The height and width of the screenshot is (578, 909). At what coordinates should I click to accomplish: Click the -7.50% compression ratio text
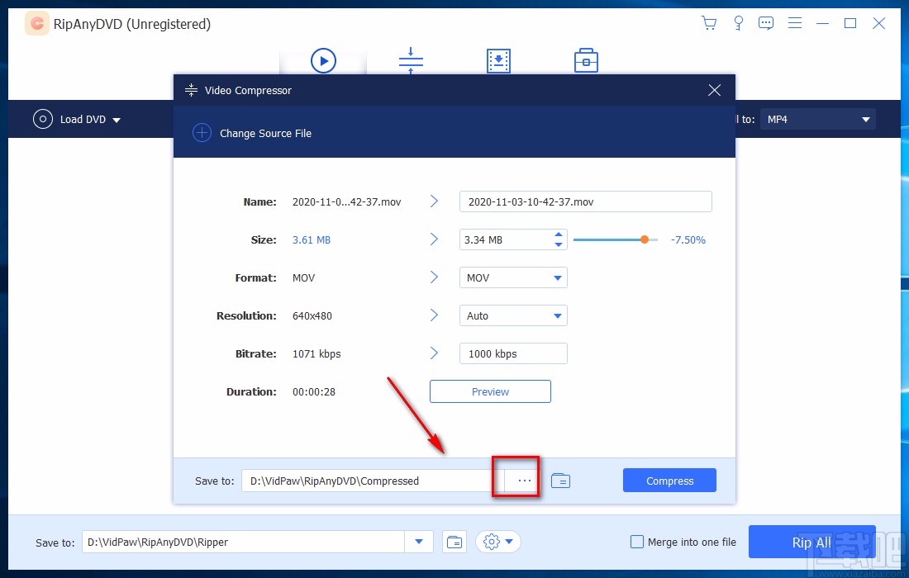[x=688, y=239]
